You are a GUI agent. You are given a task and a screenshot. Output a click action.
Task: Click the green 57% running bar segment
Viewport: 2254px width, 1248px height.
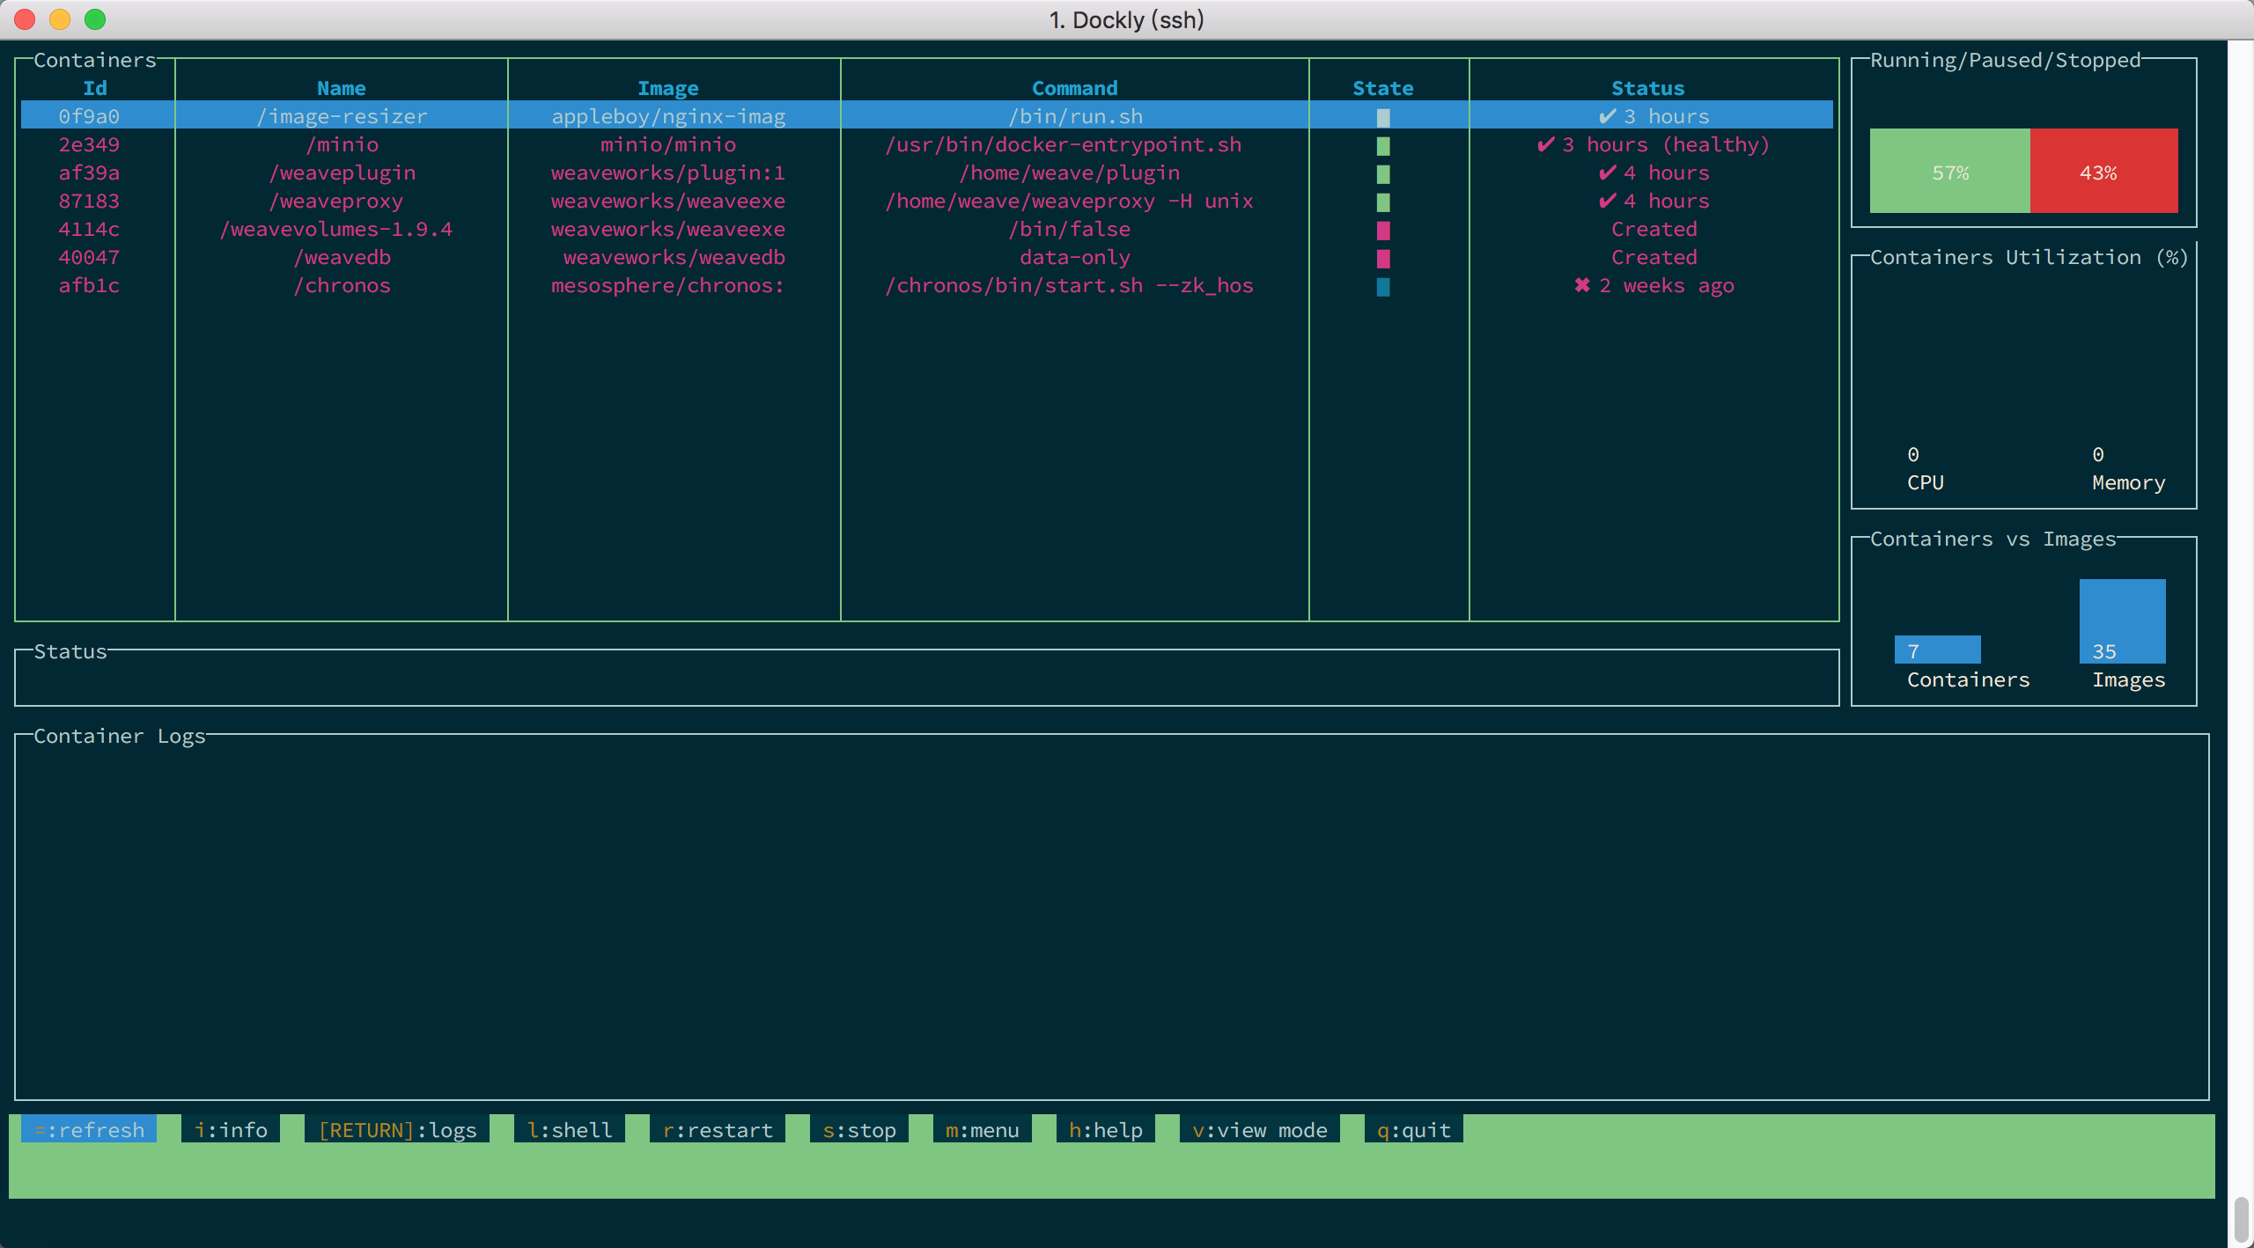tap(1949, 172)
